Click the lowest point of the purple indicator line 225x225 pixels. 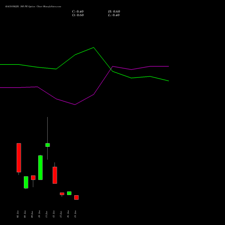tap(75, 104)
